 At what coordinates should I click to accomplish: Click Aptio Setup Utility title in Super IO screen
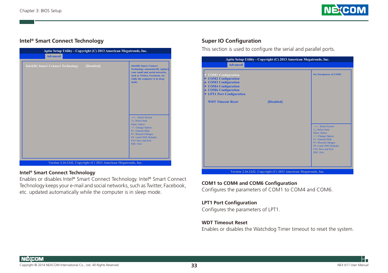coord(277,59)
